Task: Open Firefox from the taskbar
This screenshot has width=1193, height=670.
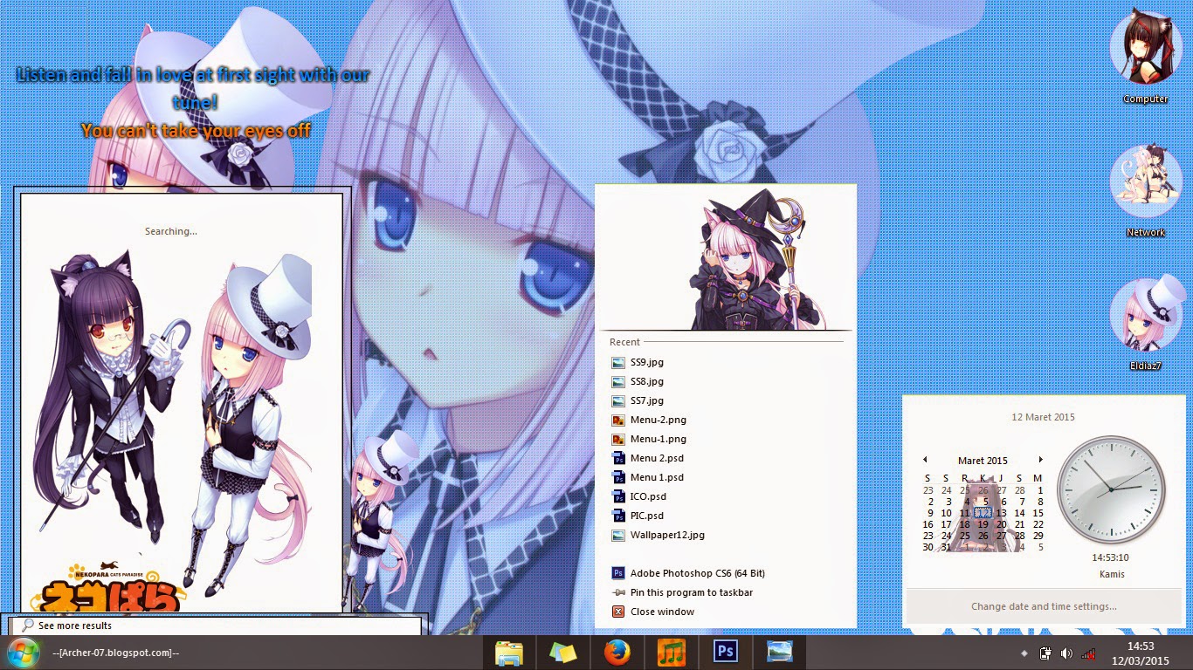Action: [x=617, y=653]
